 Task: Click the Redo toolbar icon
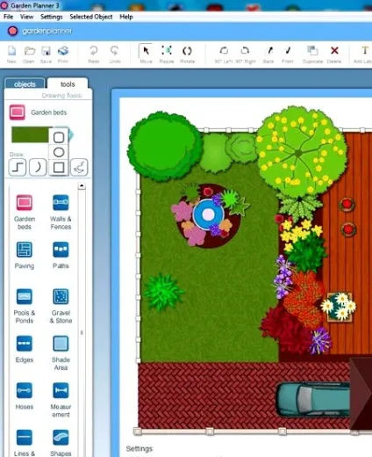[x=94, y=51]
